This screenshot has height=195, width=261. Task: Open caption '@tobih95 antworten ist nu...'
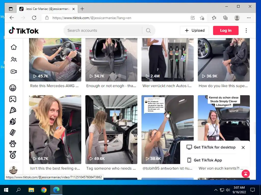coord(167,168)
